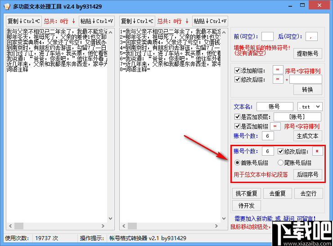Click down arrow of left pane vertical scrollbar

tap(110, 219)
